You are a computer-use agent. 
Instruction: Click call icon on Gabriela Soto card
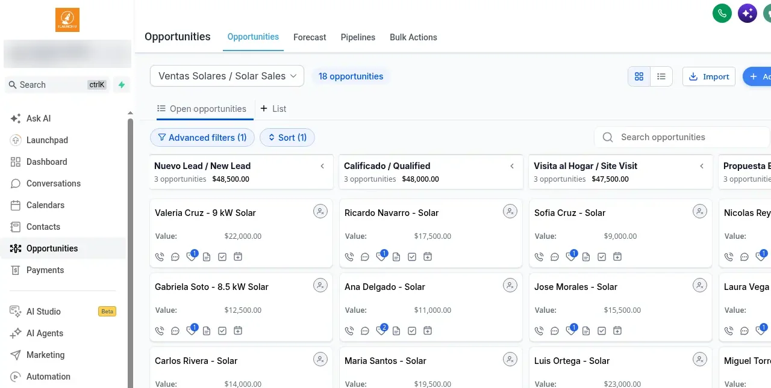tap(160, 331)
